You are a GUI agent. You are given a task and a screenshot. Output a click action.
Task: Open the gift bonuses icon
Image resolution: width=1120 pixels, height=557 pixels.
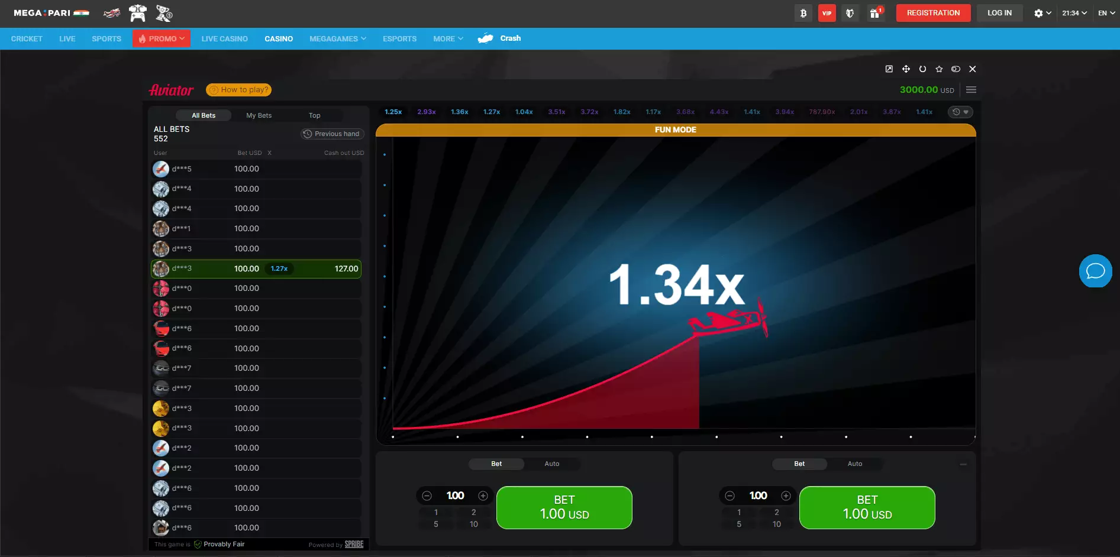point(874,13)
